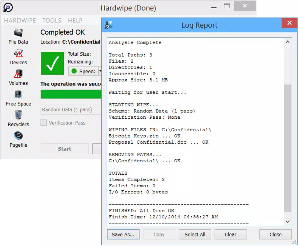Click the green progress bar
The height and width of the screenshot is (246, 298).
point(71,94)
